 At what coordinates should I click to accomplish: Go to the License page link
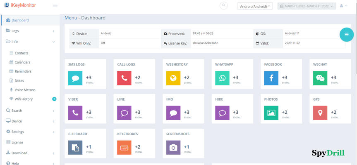pos(17,142)
